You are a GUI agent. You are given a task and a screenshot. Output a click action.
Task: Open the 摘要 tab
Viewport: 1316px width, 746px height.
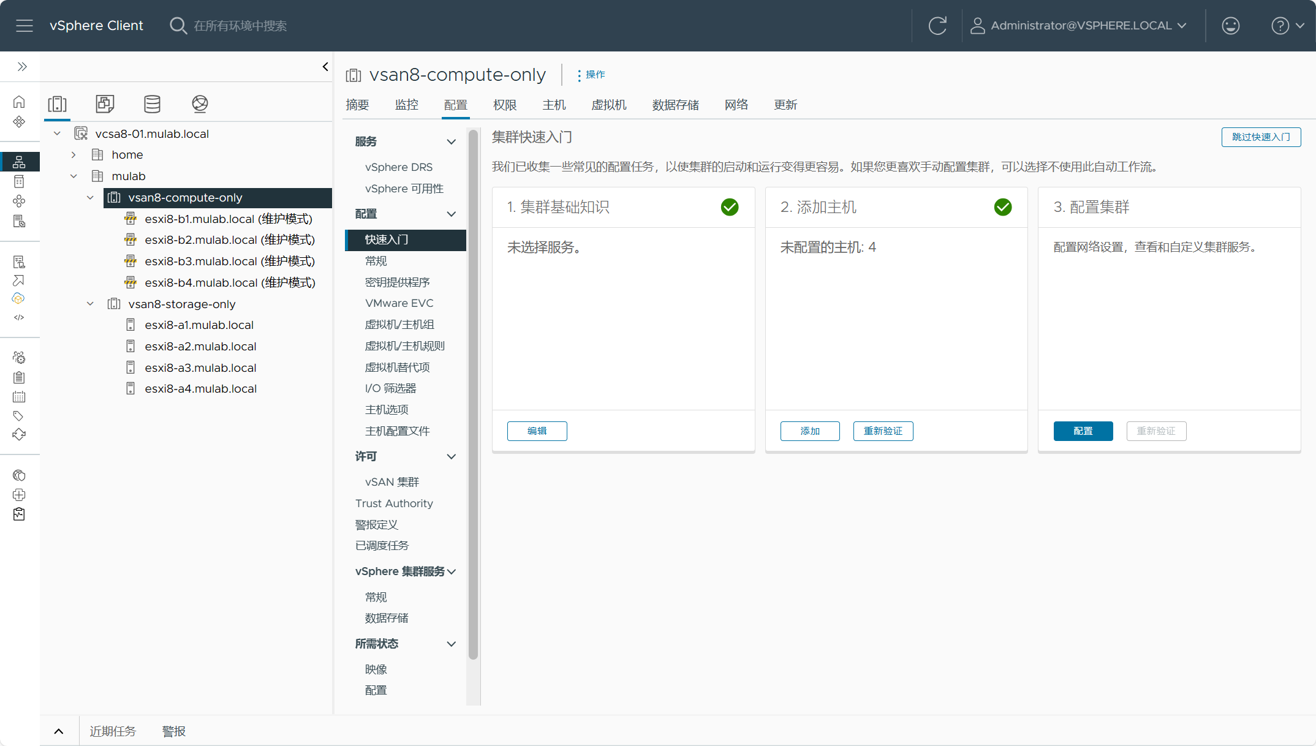tap(357, 105)
